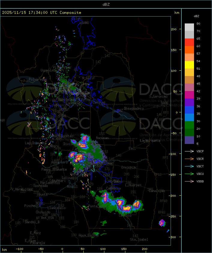Click the Nacunan place label
This screenshot has height=253, width=212.
click(102, 138)
